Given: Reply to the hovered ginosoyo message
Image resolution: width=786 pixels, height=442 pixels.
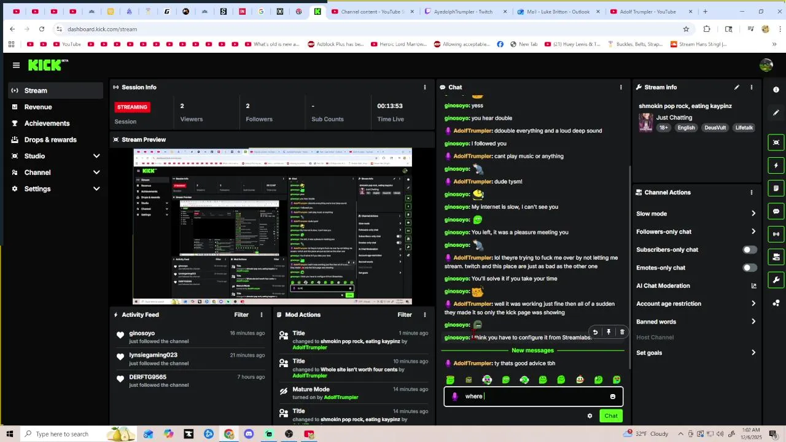Looking at the screenshot, I should [x=595, y=332].
